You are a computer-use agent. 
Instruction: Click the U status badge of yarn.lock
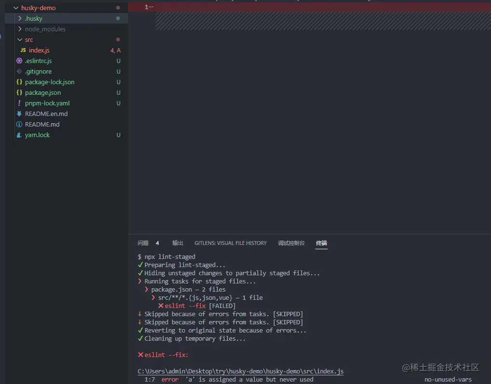(119, 135)
